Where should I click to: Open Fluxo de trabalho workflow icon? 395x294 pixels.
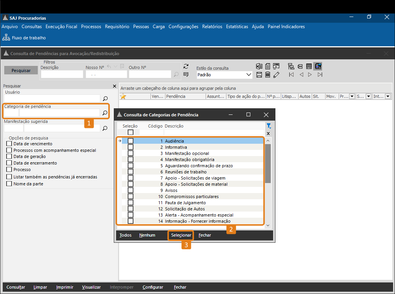6,37
